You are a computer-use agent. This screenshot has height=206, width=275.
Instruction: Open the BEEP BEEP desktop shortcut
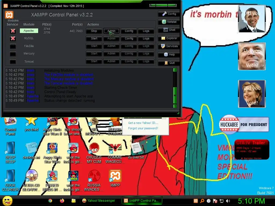[x=10, y=153]
